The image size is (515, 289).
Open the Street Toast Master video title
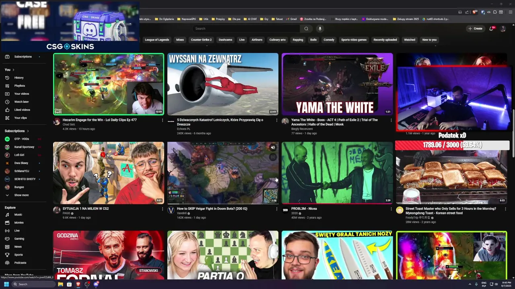click(451, 211)
